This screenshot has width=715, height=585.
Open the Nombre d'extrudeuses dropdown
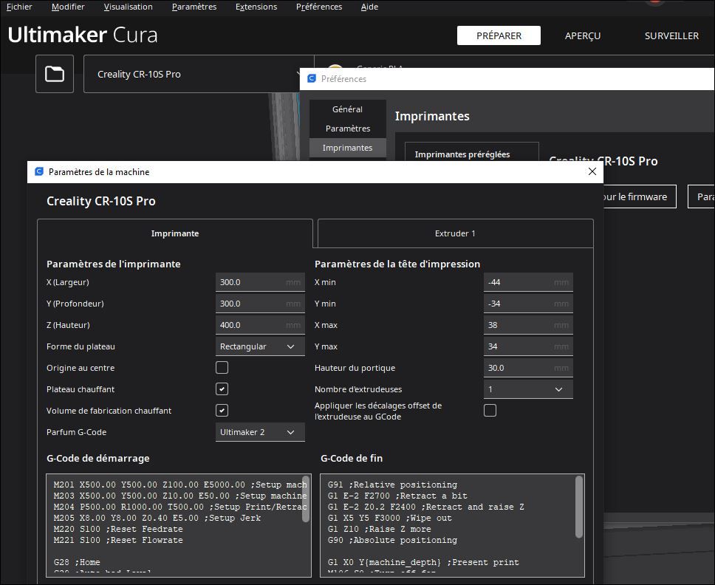coord(528,389)
